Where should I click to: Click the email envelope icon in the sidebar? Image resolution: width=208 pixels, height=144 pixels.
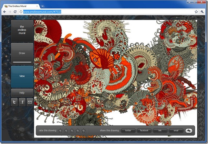click(30, 103)
